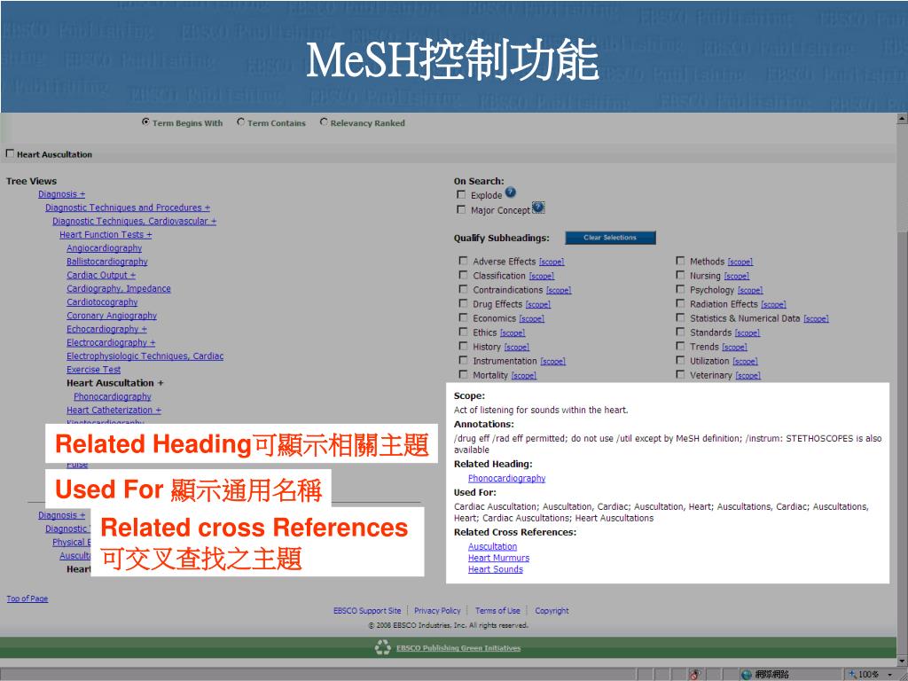Open Exercise Test tree entry
908x681 pixels.
pos(93,370)
